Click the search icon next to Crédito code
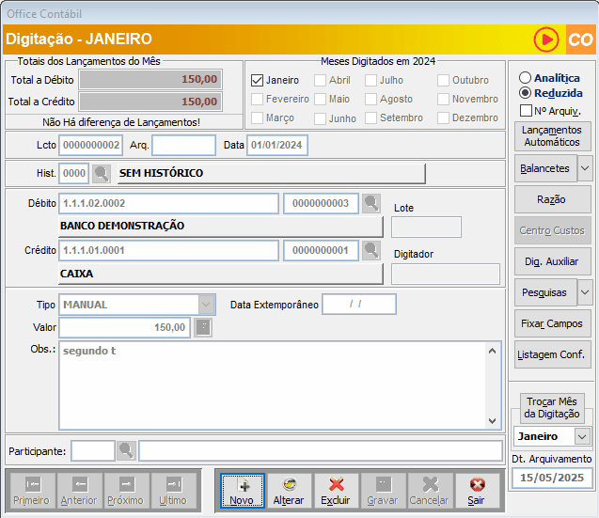 pyautogui.click(x=371, y=250)
